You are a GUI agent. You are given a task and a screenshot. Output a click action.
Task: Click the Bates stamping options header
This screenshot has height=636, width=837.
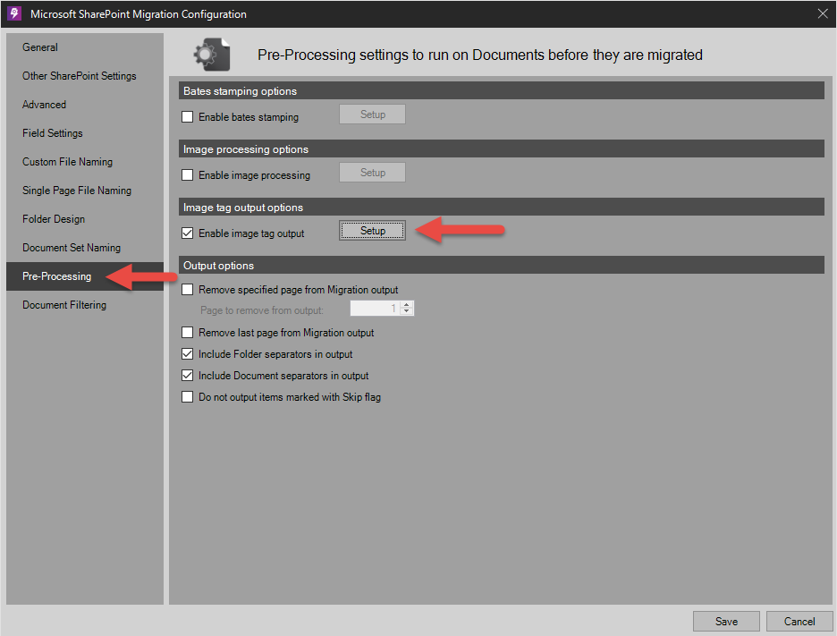tap(502, 90)
